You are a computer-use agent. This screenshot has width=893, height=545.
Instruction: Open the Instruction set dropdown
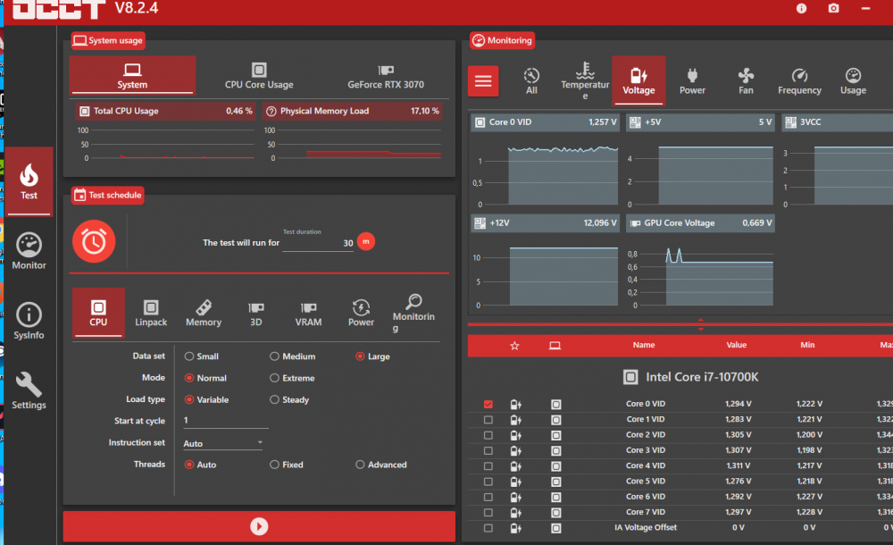(x=222, y=443)
